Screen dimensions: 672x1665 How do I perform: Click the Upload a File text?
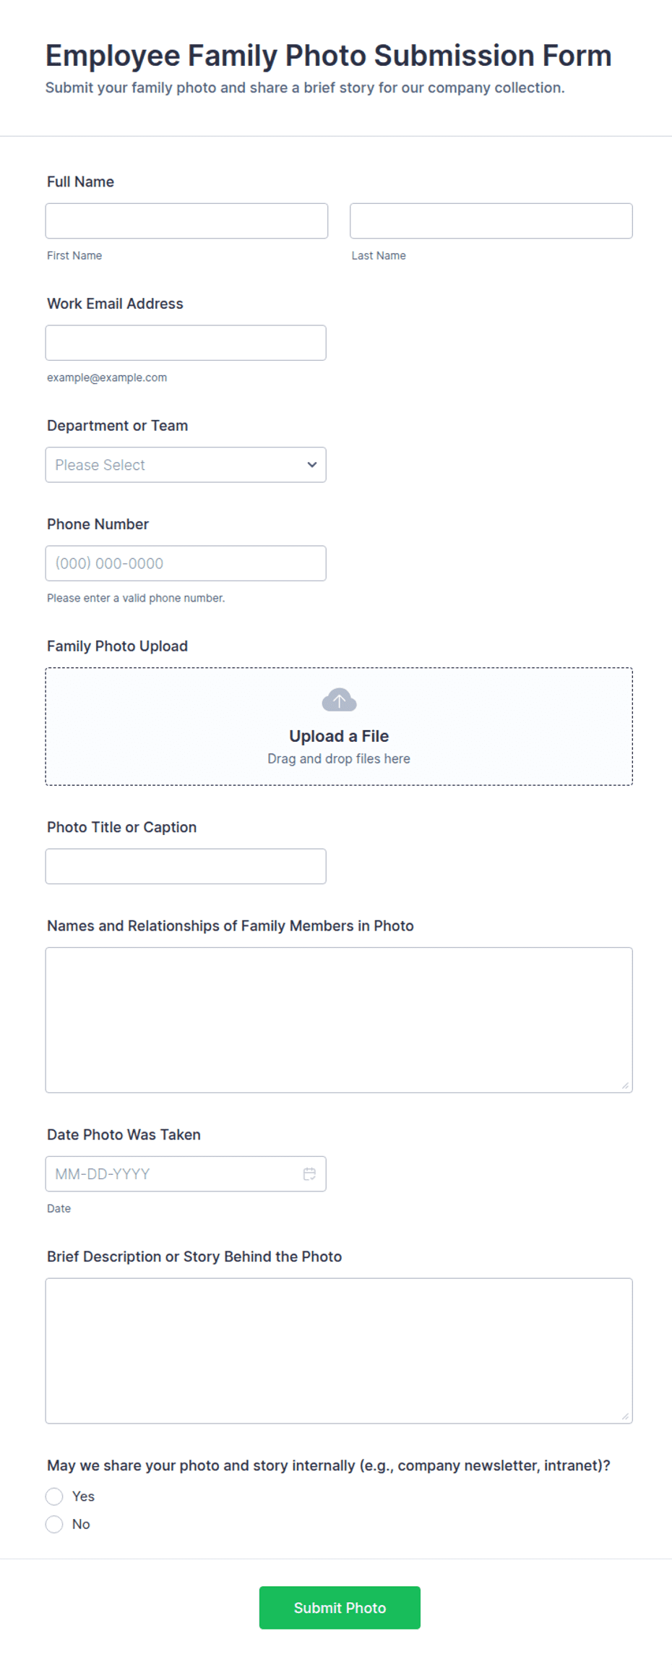339,736
